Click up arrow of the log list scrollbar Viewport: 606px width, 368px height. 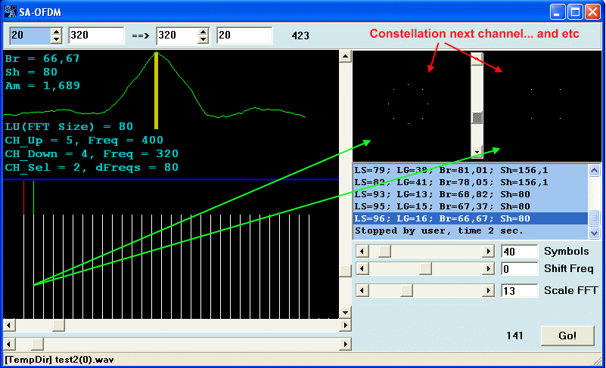click(x=595, y=170)
